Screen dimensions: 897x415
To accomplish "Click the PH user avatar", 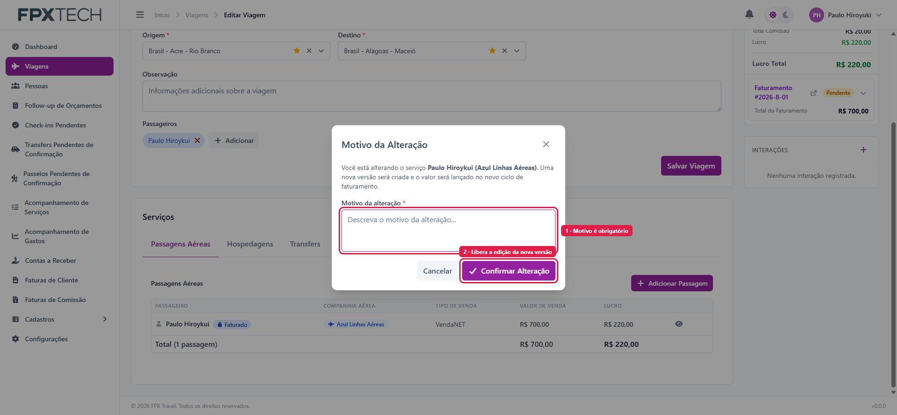I will (x=816, y=15).
